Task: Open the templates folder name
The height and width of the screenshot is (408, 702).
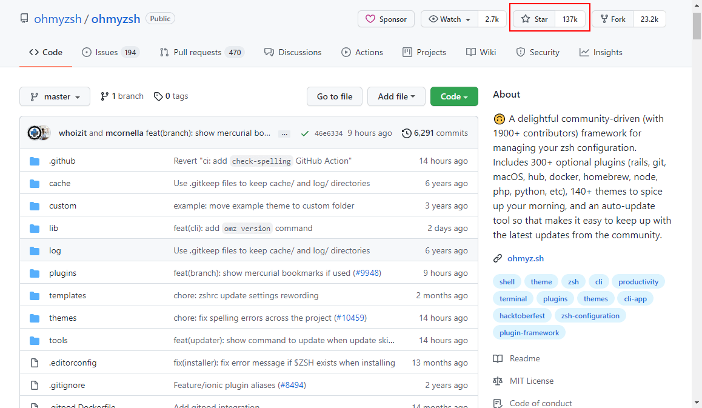Action: click(x=68, y=296)
